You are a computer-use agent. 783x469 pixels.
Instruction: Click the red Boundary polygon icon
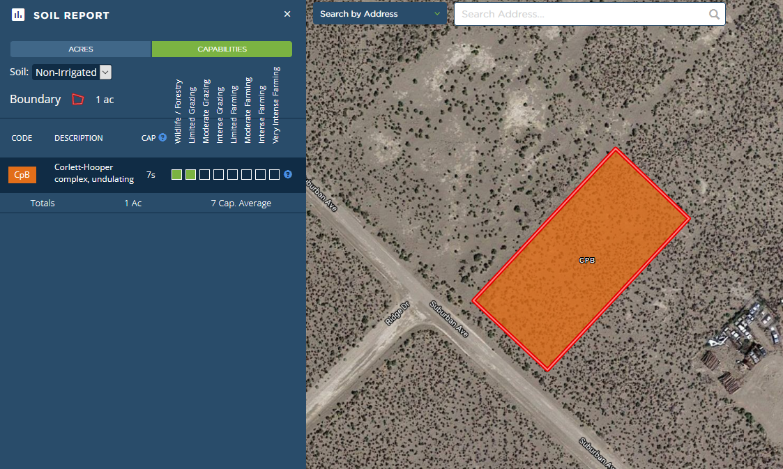(x=78, y=100)
